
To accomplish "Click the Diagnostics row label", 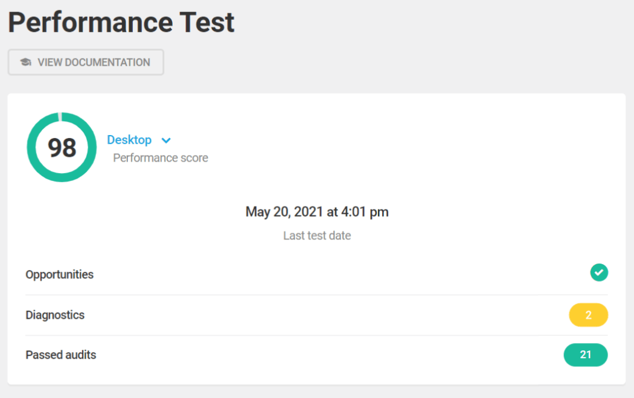I will coord(55,315).
